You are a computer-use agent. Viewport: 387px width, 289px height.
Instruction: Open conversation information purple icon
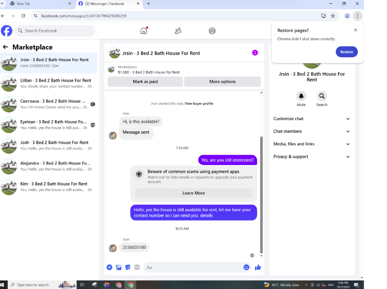[x=255, y=53]
